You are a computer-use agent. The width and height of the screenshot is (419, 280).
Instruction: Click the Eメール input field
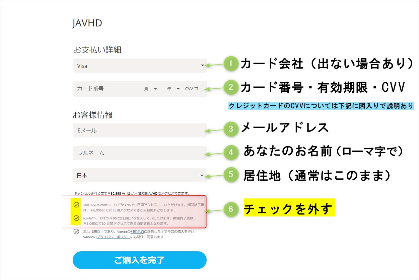pos(139,130)
